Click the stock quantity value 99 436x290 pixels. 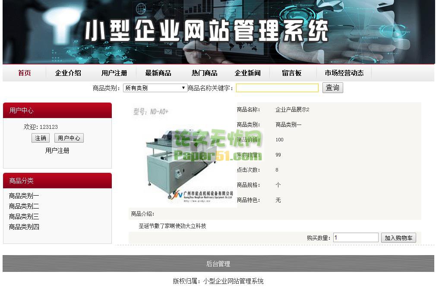pos(278,155)
